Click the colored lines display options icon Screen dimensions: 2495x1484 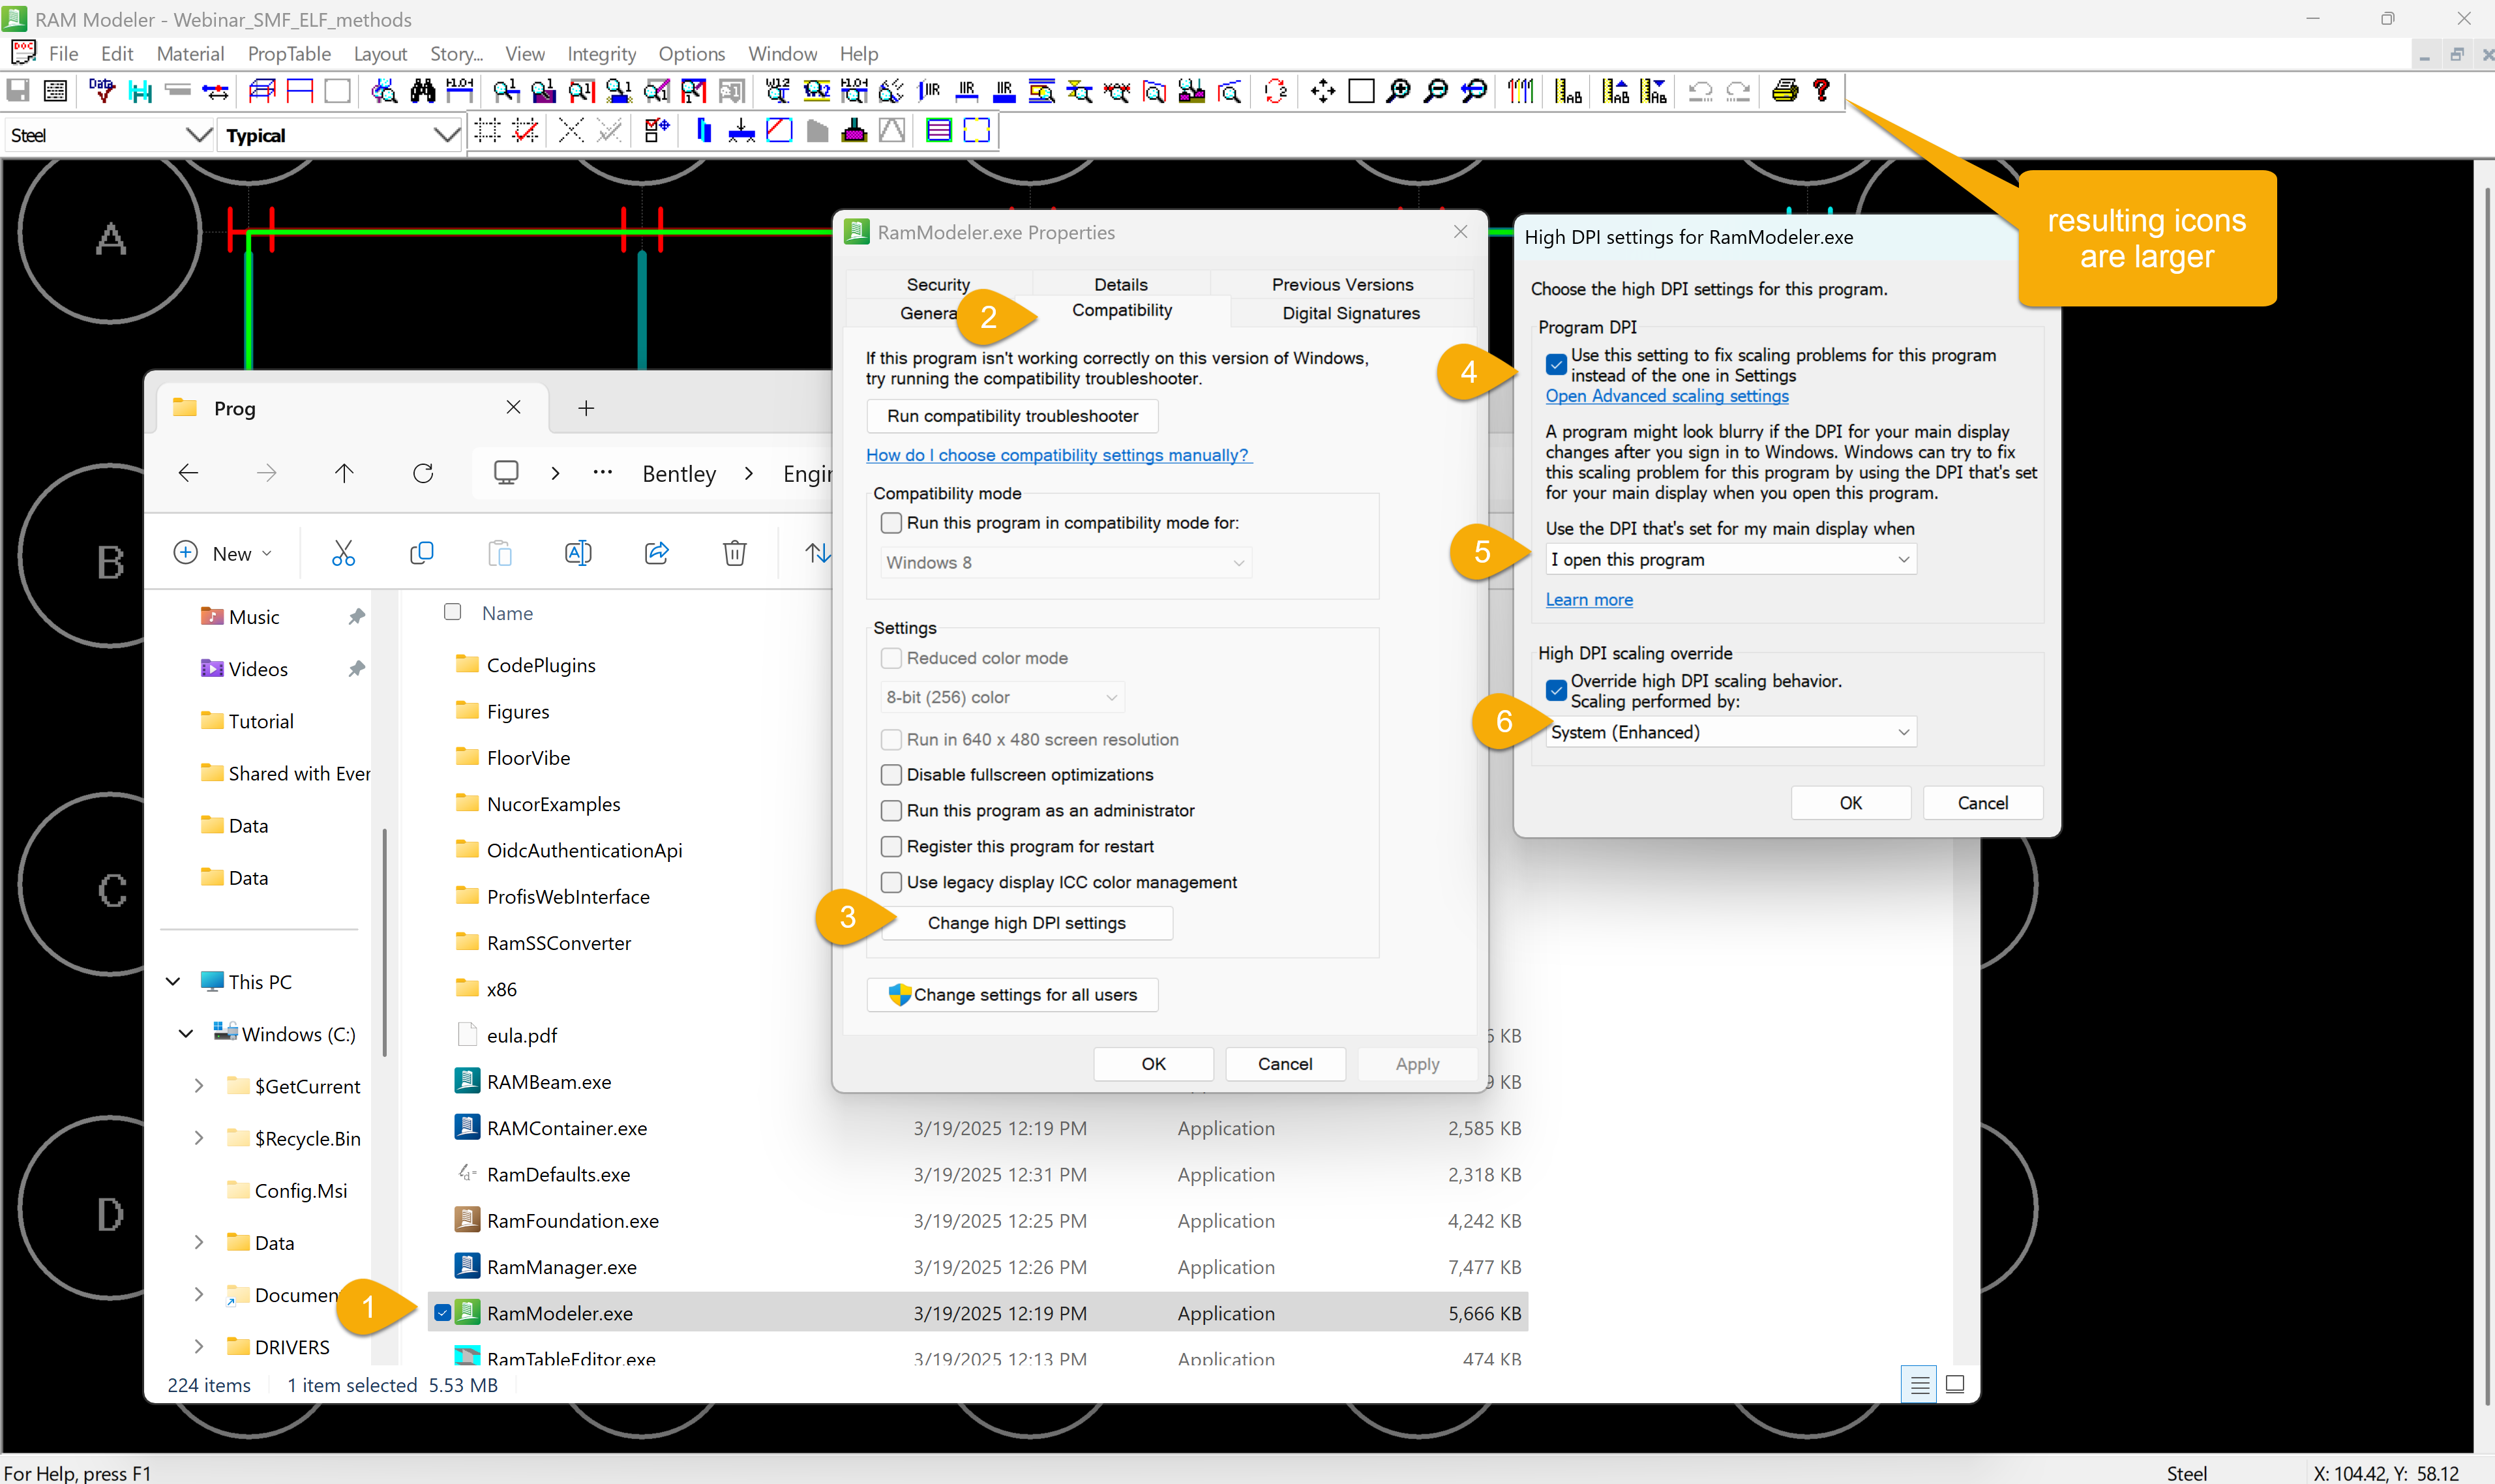pyautogui.click(x=1520, y=91)
